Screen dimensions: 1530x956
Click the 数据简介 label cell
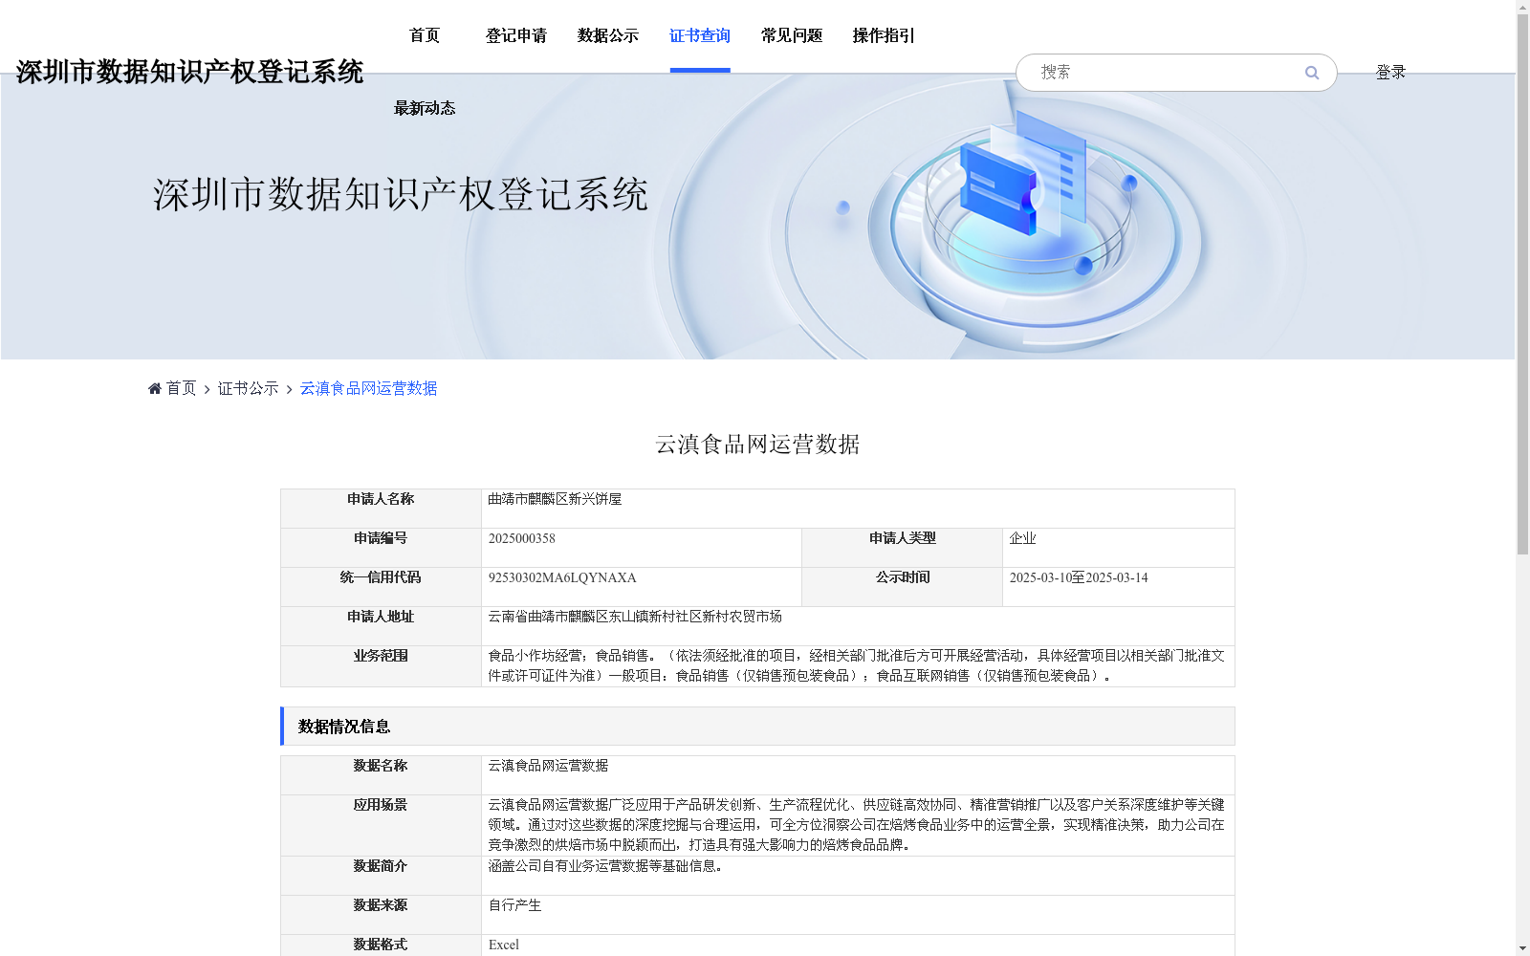(x=381, y=876)
